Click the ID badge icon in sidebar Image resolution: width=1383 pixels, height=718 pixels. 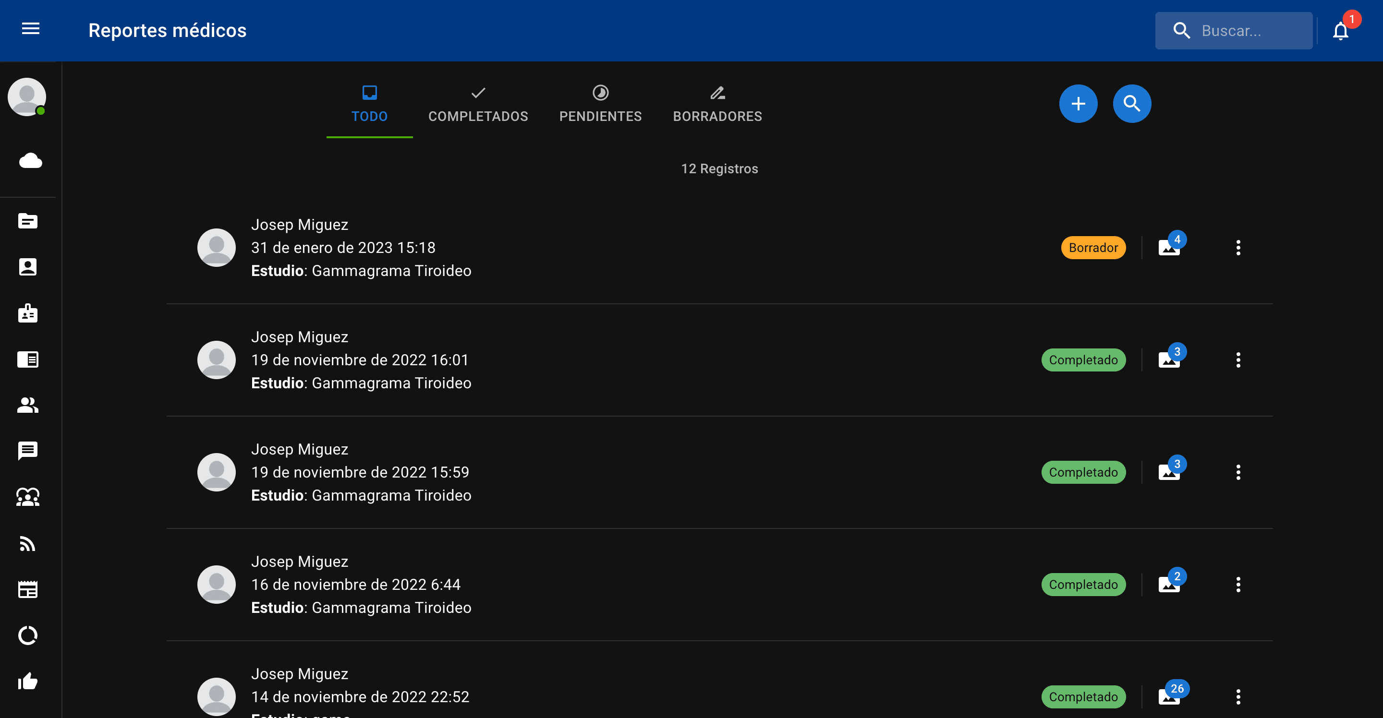28,313
